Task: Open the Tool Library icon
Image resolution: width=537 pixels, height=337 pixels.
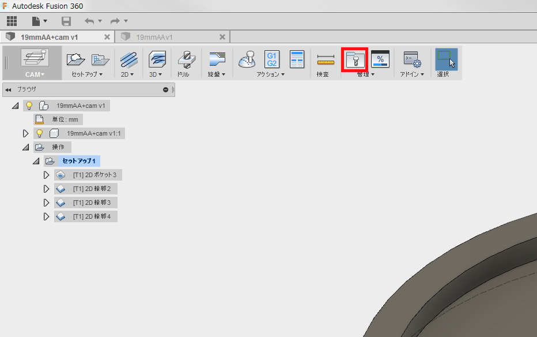Action: coord(355,59)
